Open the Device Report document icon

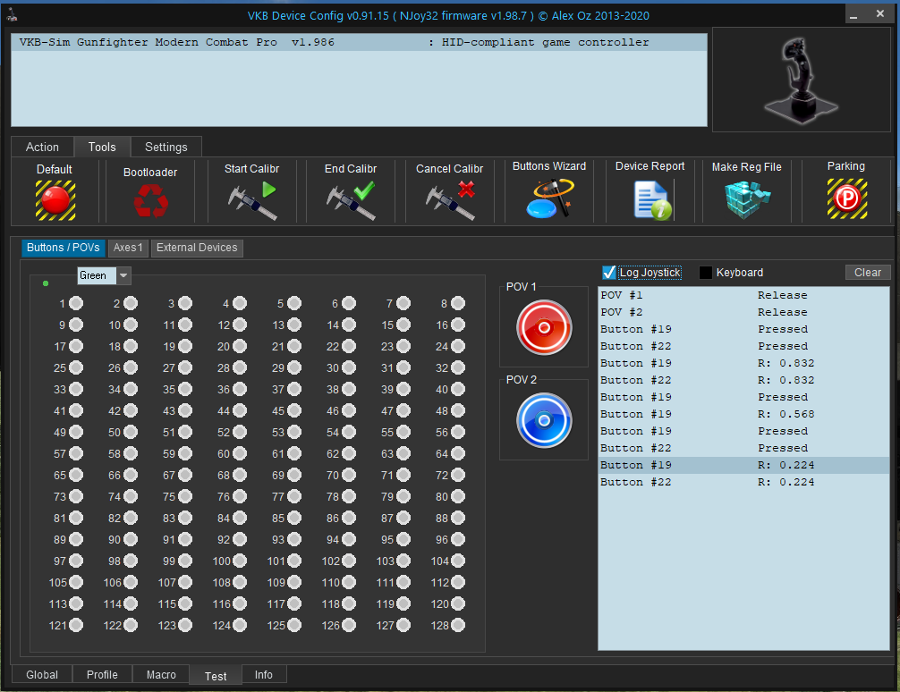(x=652, y=199)
